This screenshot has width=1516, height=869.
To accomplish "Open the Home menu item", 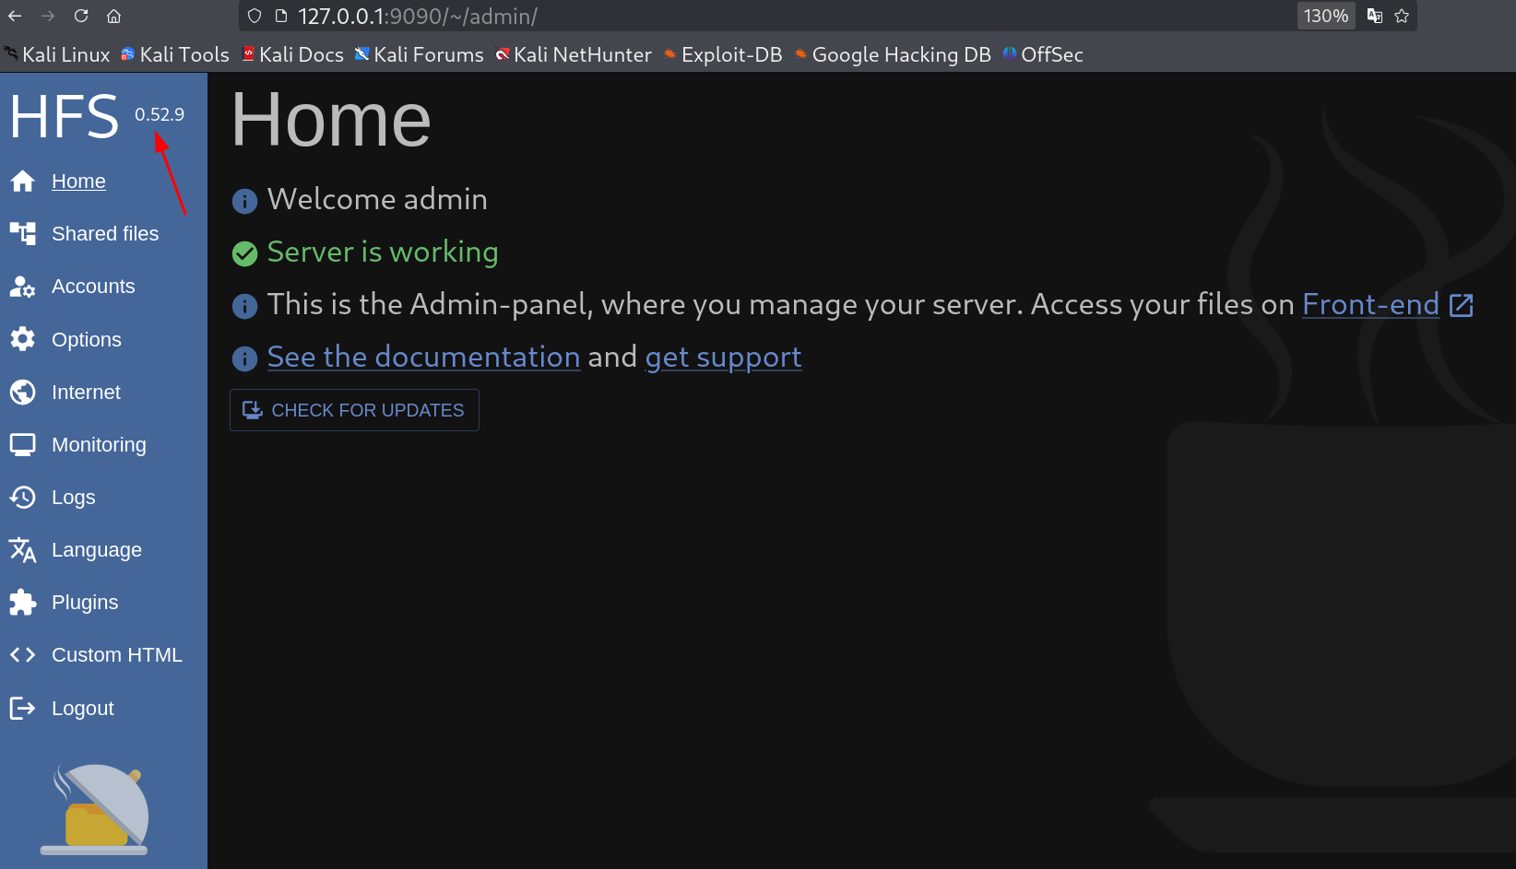I will click(x=78, y=182).
